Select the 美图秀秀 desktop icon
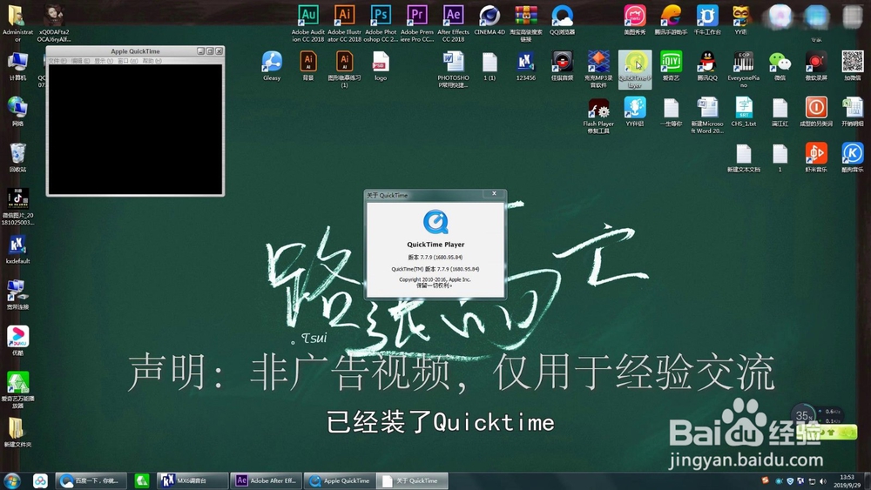The width and height of the screenshot is (871, 490). click(635, 20)
